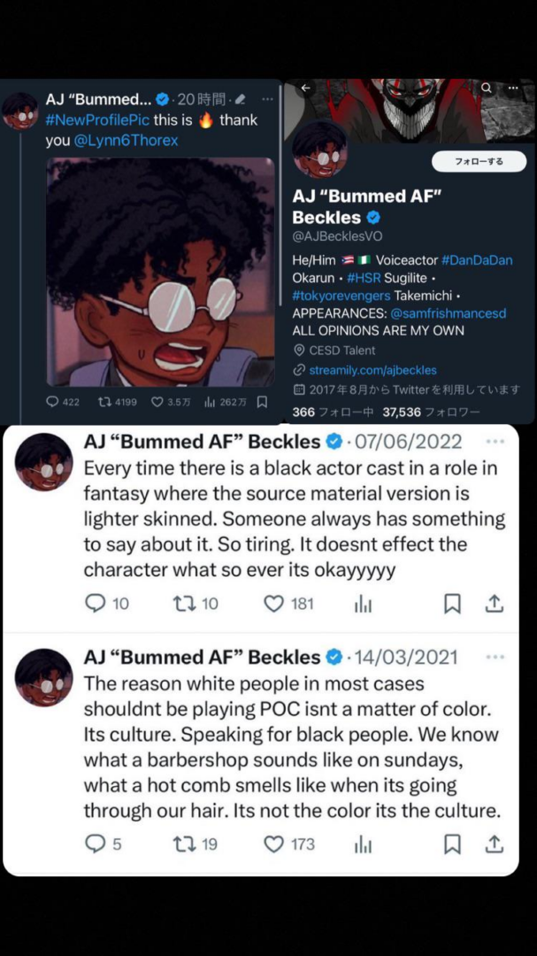Go back using the profile back arrow
Viewport: 537px width, 956px height.
click(306, 88)
